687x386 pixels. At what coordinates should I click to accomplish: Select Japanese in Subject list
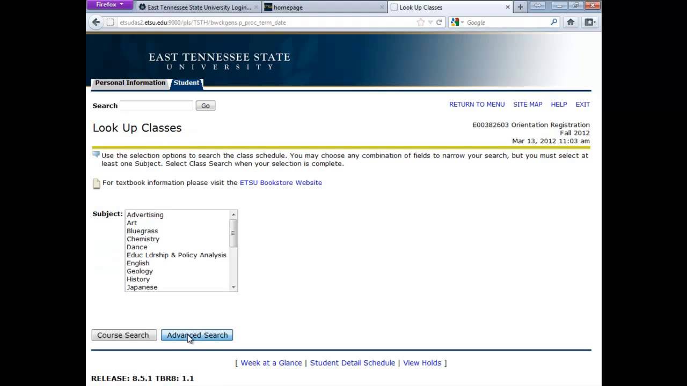pos(142,287)
